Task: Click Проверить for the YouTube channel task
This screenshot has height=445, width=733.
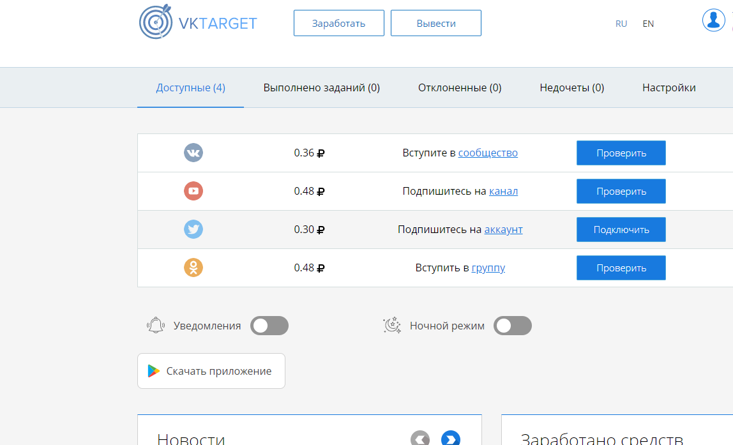Action: tap(621, 191)
